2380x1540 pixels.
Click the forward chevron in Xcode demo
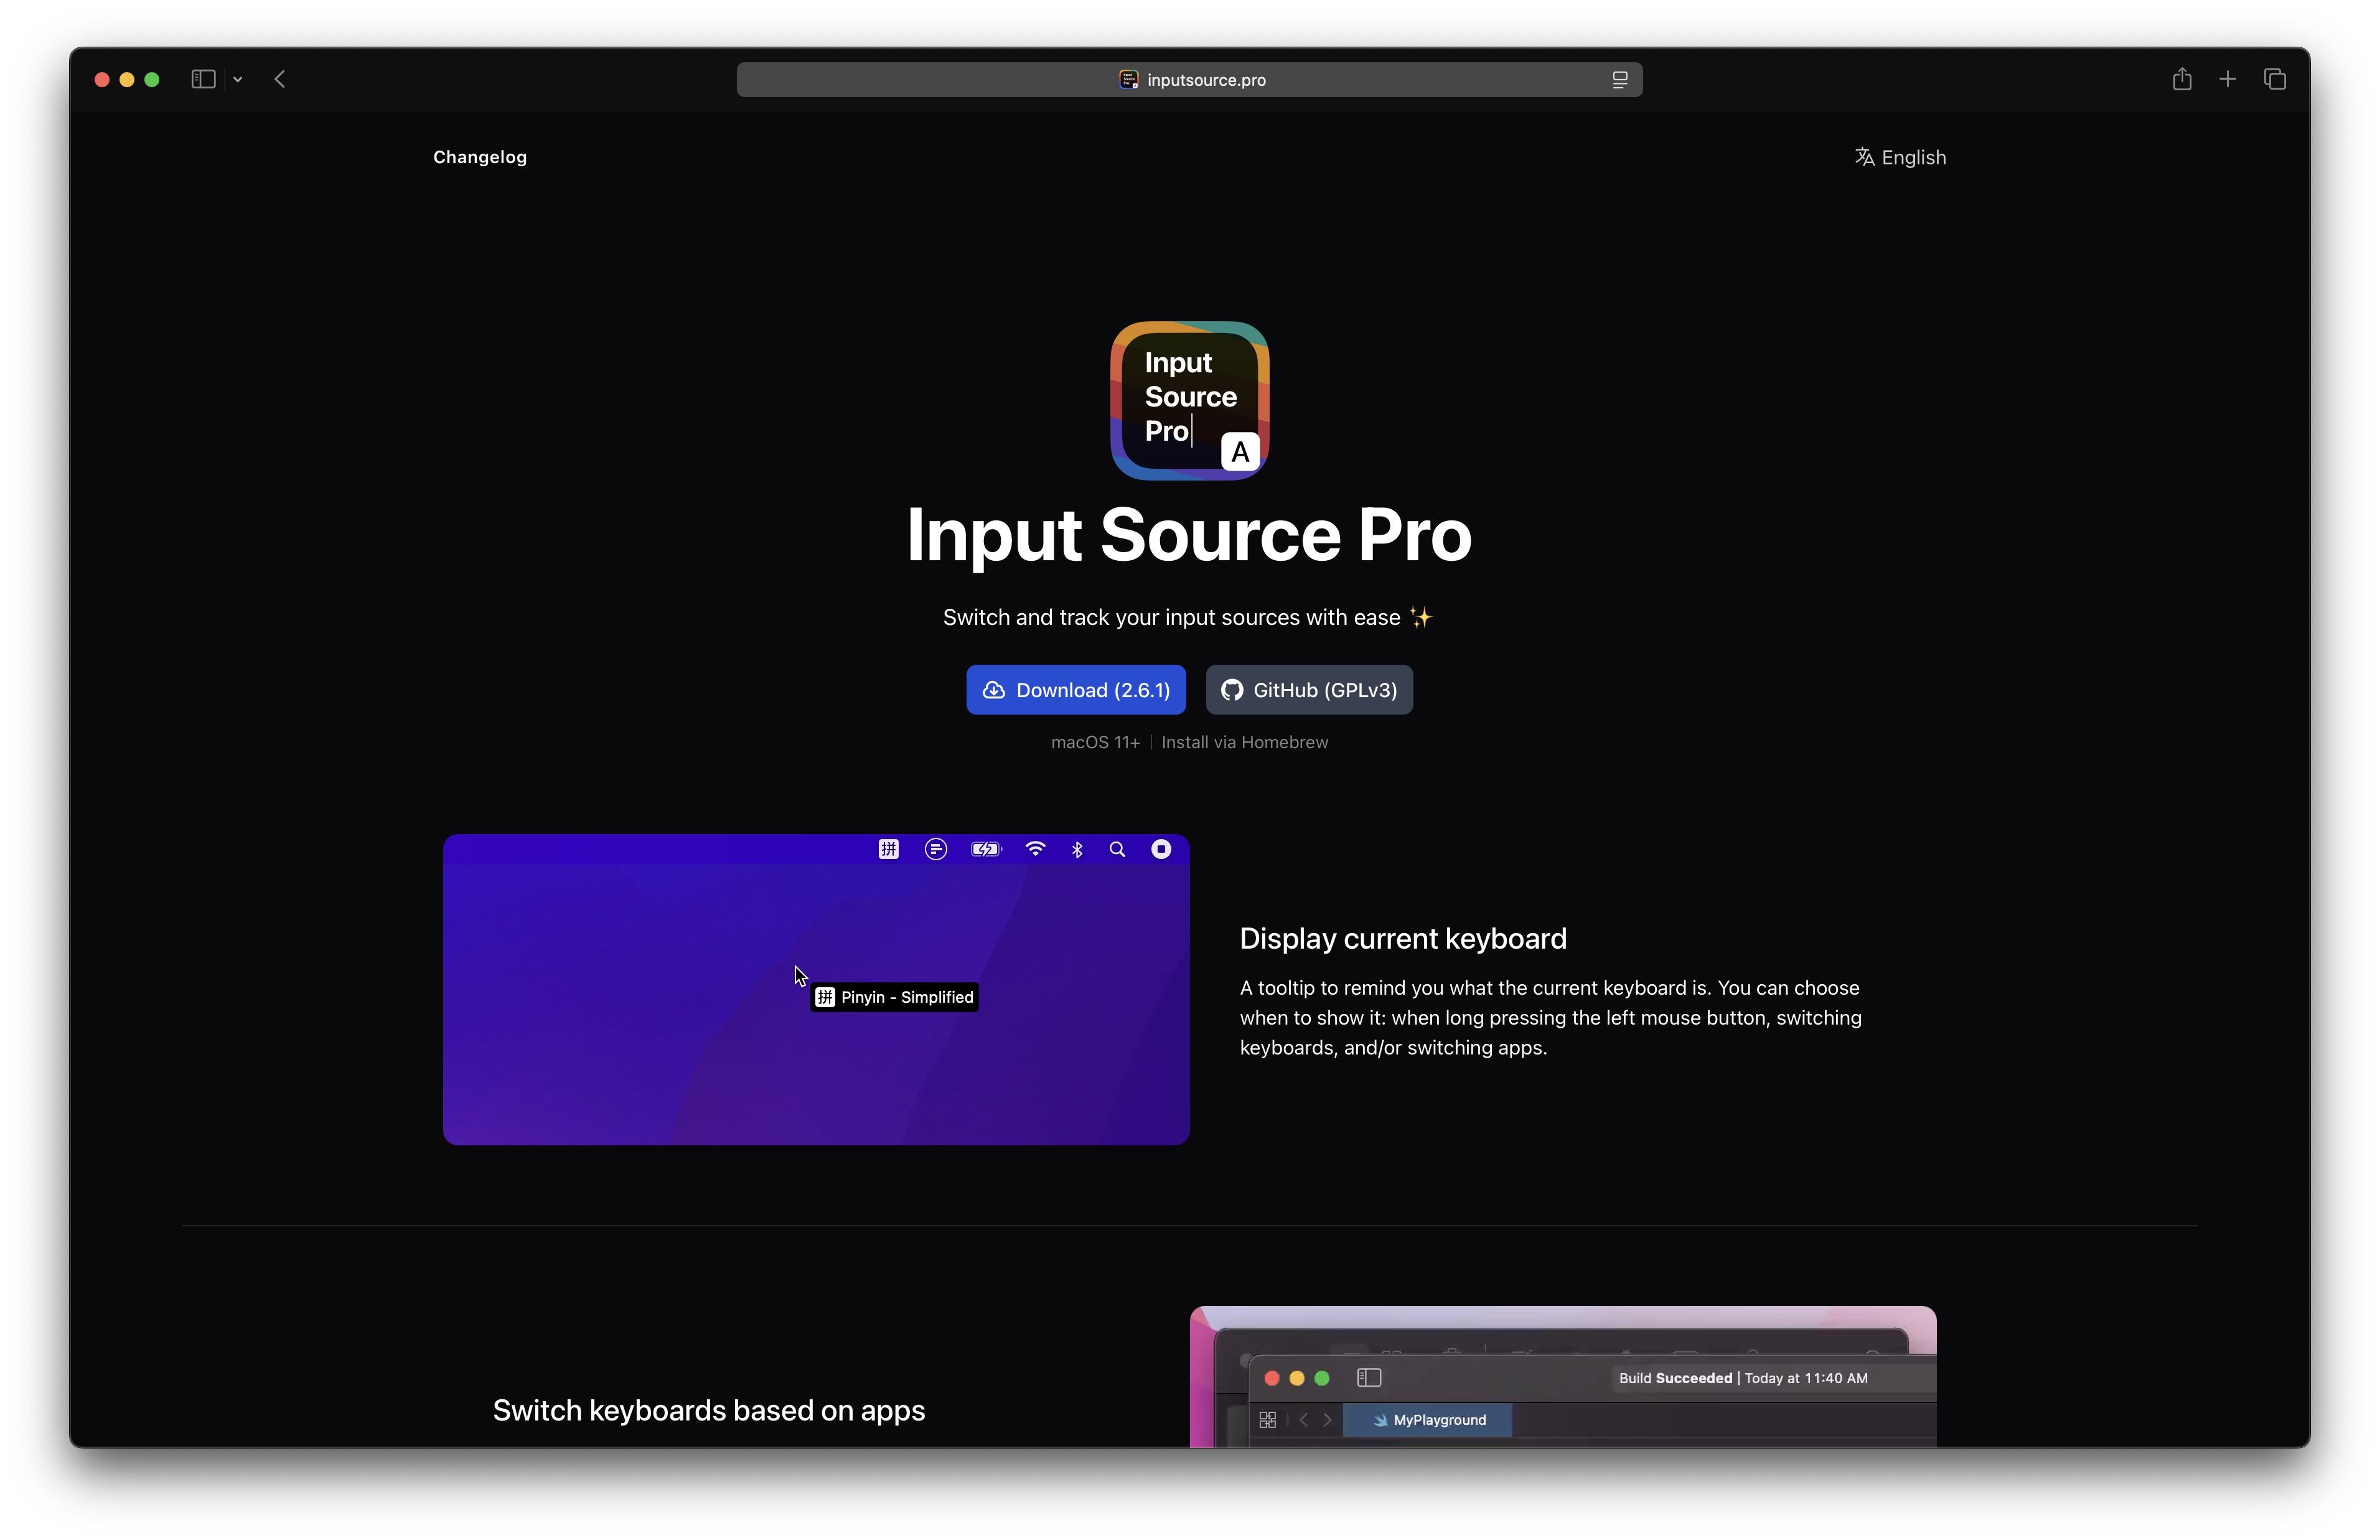tap(1328, 1420)
